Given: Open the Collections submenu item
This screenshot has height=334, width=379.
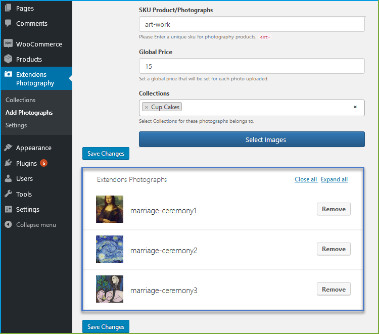Looking at the screenshot, I should pyautogui.click(x=21, y=100).
